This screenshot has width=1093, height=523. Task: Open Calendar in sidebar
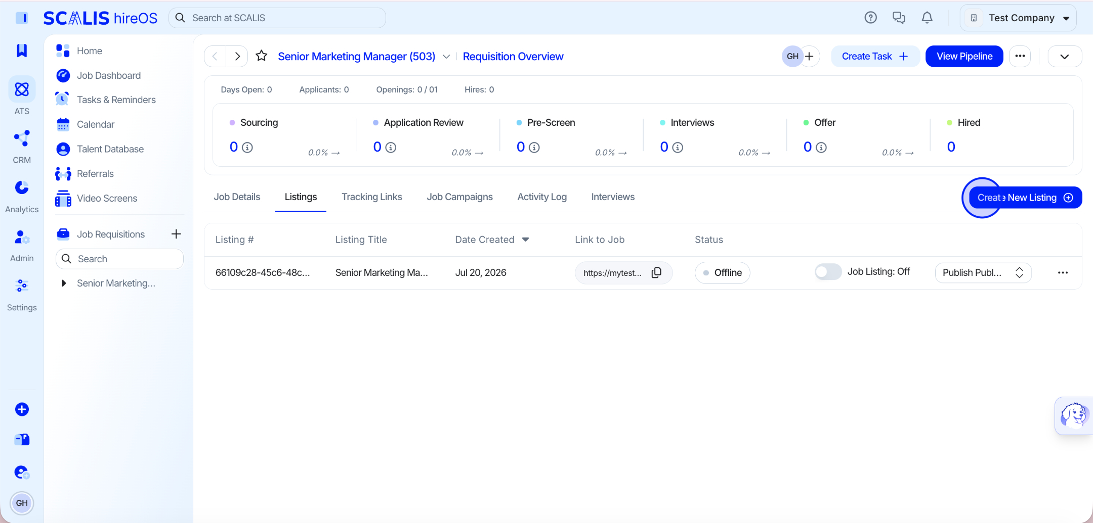(x=96, y=124)
